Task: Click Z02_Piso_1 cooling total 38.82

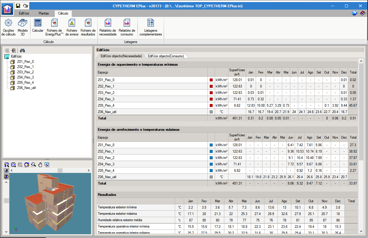Action: tap(353, 151)
